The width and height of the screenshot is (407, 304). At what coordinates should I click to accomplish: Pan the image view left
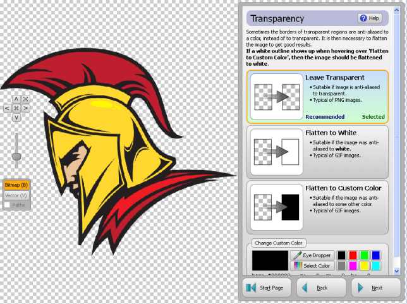(7, 109)
